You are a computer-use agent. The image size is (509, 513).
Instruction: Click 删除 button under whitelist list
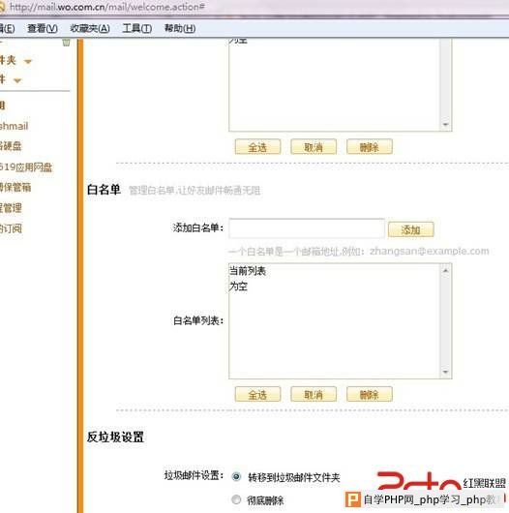tap(370, 394)
